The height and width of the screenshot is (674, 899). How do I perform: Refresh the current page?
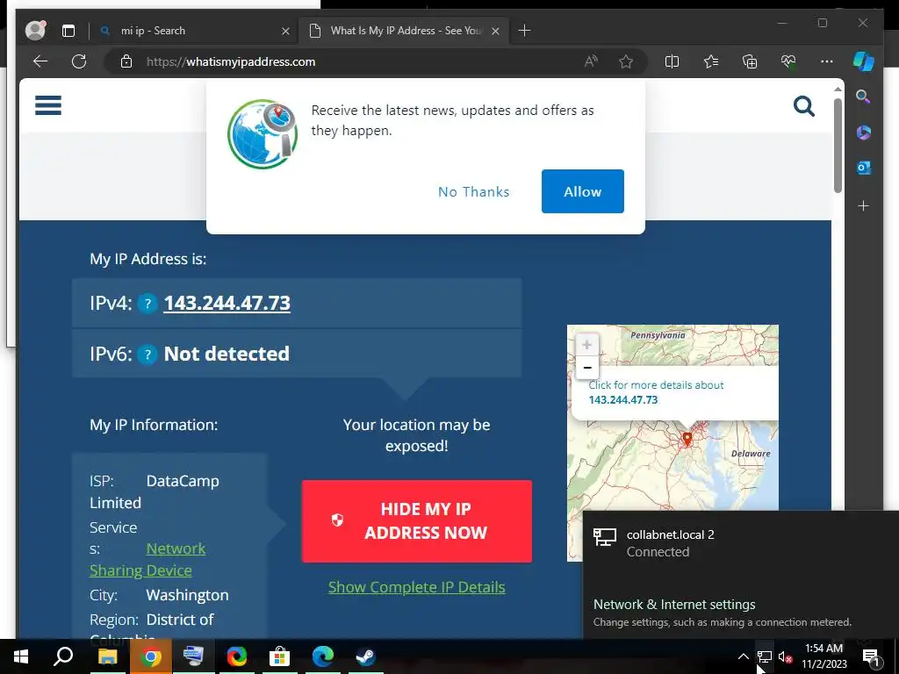(79, 61)
